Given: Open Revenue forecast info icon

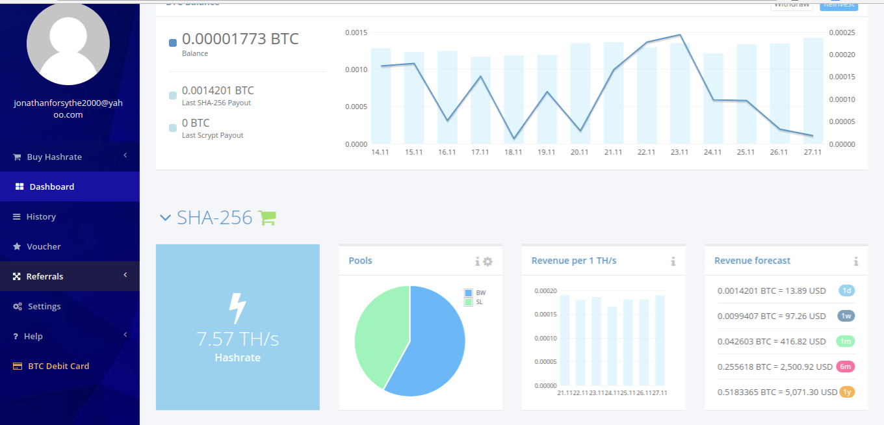Looking at the screenshot, I should pos(856,261).
